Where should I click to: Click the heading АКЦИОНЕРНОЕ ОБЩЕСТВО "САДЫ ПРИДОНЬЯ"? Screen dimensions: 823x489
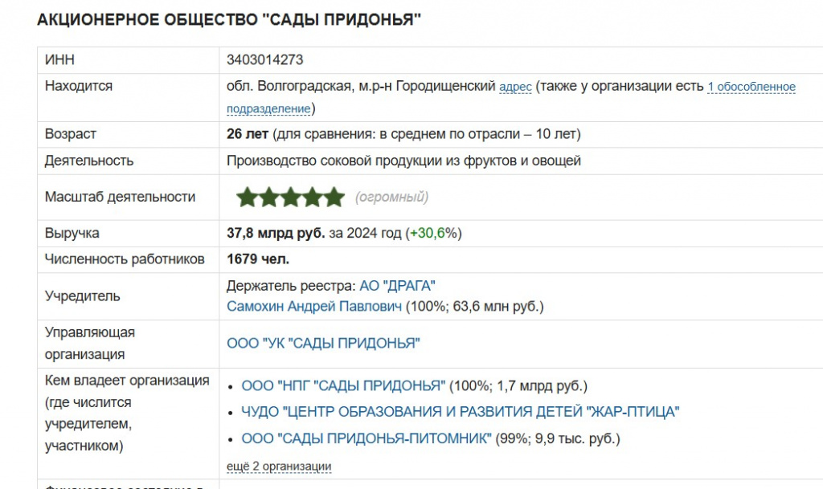click(229, 19)
